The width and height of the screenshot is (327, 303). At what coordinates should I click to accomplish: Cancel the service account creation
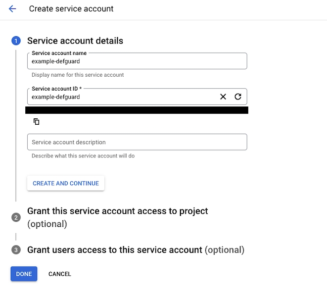point(59,274)
